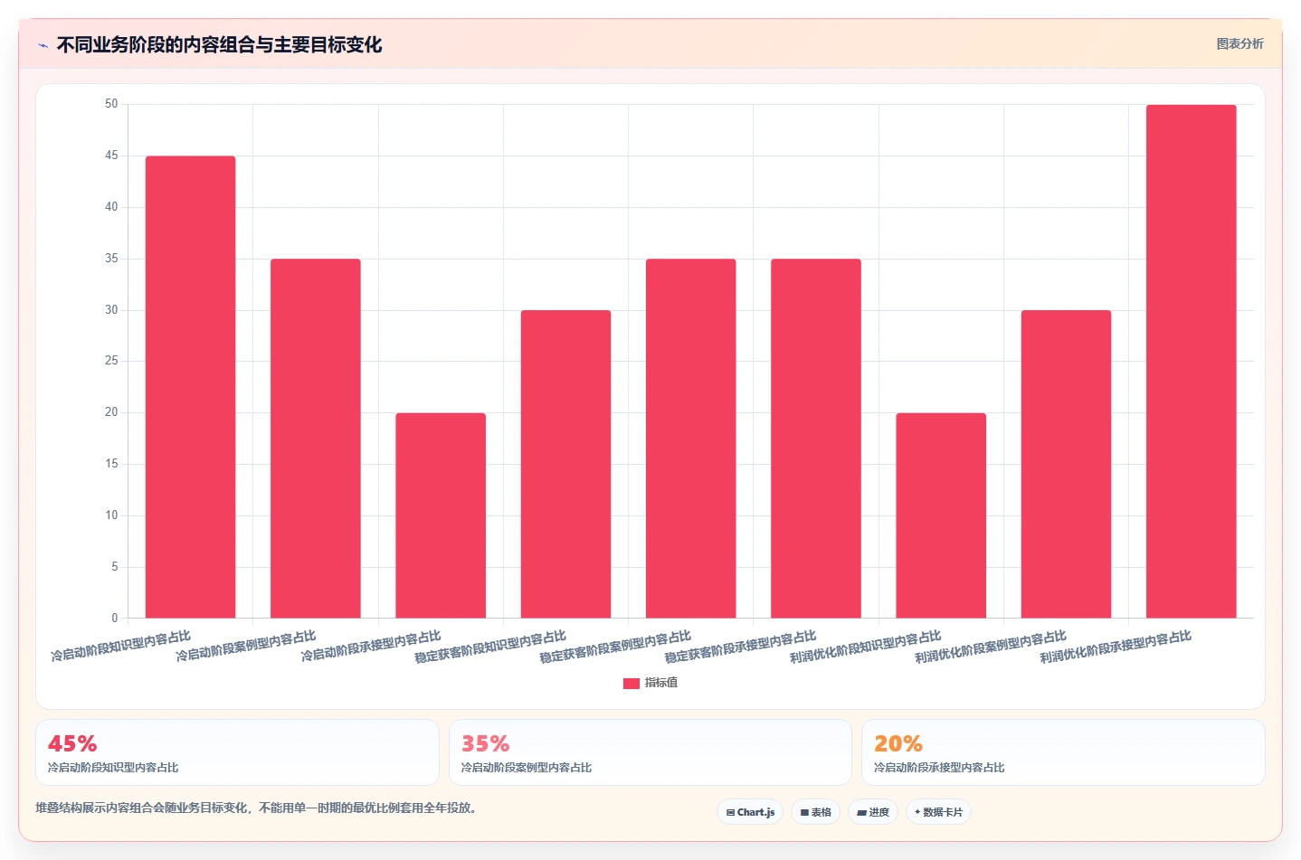Click the 利润优化阶段知识型内容占比 bar
The height and width of the screenshot is (860, 1301).
pos(941,515)
